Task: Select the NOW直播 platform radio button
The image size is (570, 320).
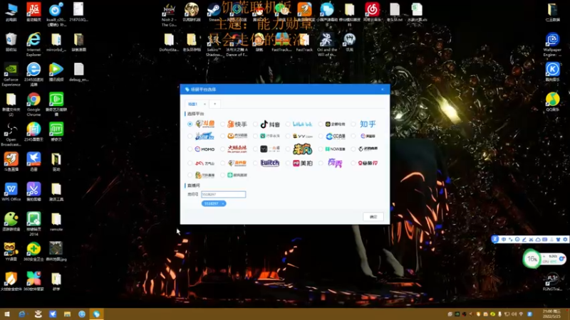Action: (x=321, y=149)
